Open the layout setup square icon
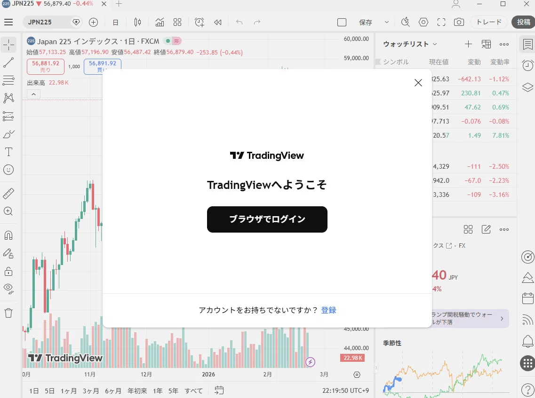 click(342, 22)
